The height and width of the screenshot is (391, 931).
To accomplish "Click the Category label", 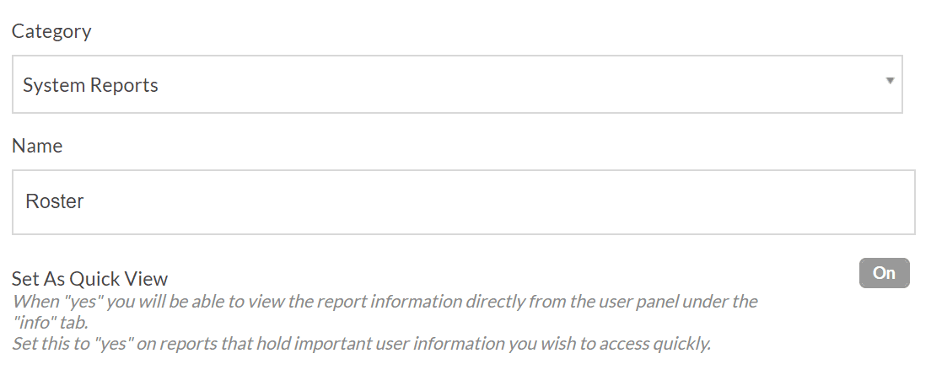I will tap(51, 31).
